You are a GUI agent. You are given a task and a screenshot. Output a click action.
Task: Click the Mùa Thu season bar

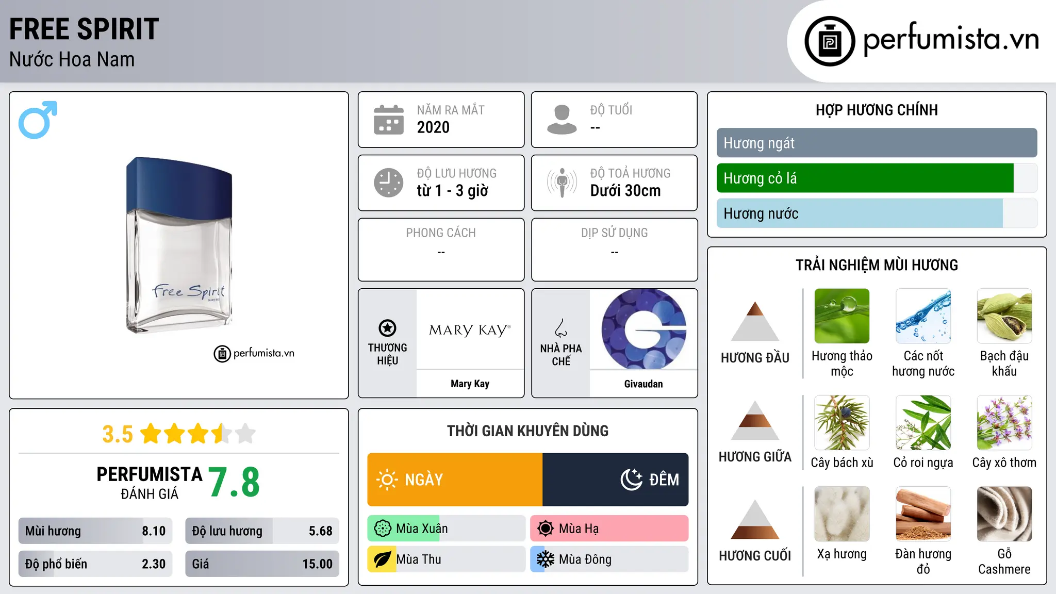pos(447,559)
